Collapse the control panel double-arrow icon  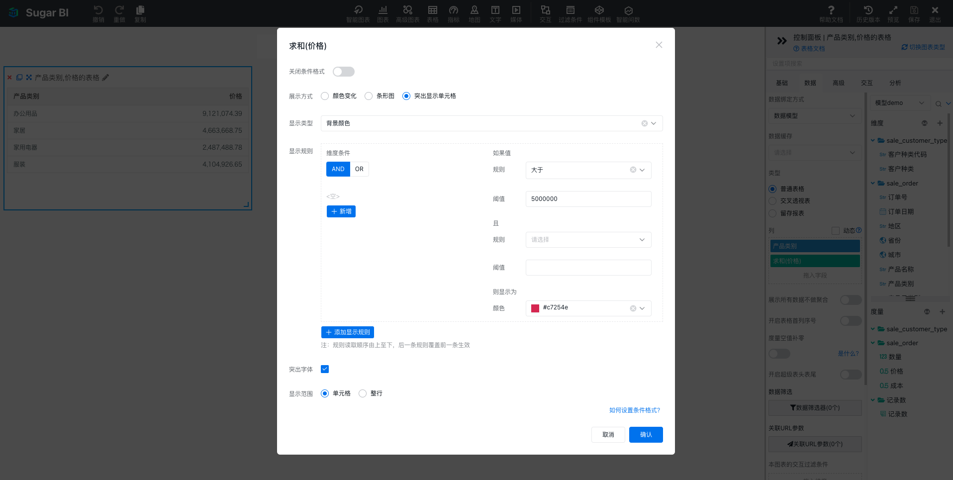pyautogui.click(x=782, y=41)
